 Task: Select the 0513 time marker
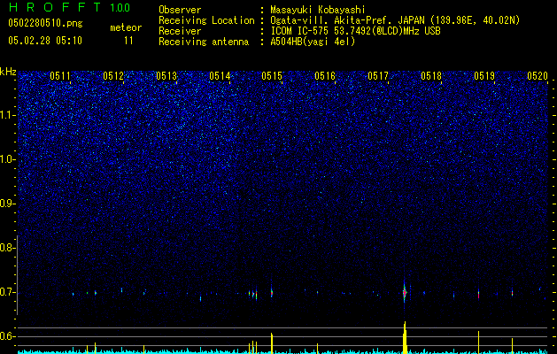[x=166, y=76]
